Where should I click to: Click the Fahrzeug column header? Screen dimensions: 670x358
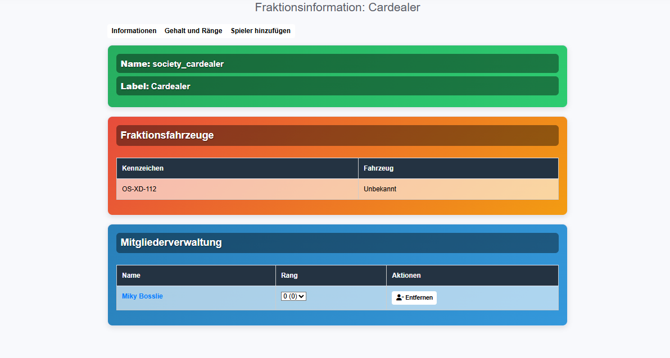(x=378, y=168)
